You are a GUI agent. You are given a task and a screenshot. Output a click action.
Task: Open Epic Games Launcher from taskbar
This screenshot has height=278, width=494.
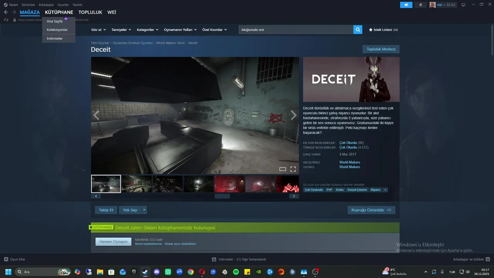[134, 272]
